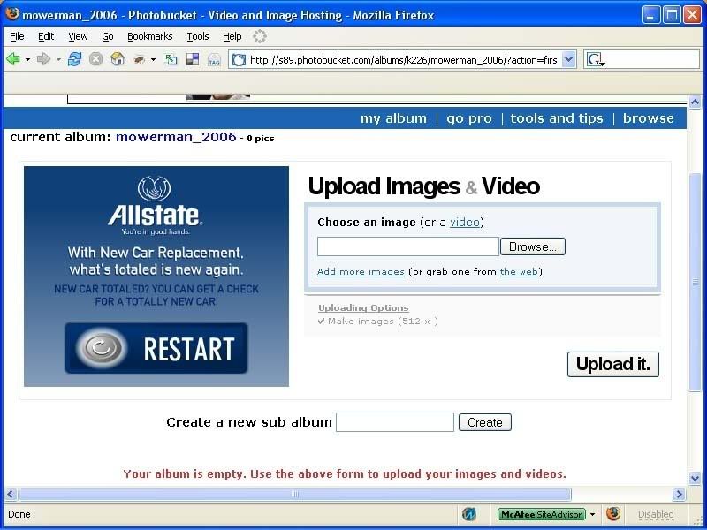Open the View menu
Image resolution: width=707 pixels, height=530 pixels.
pos(78,36)
